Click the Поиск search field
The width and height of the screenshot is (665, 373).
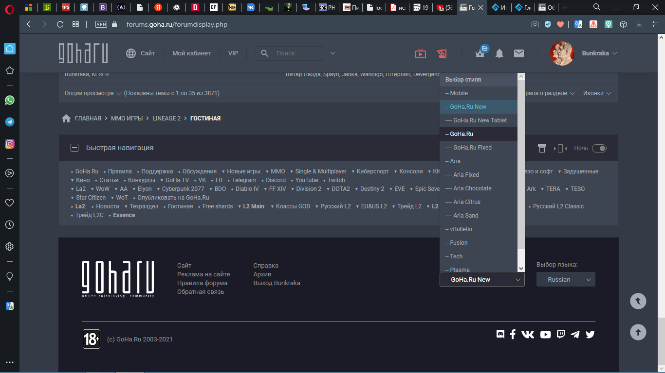pos(297,53)
